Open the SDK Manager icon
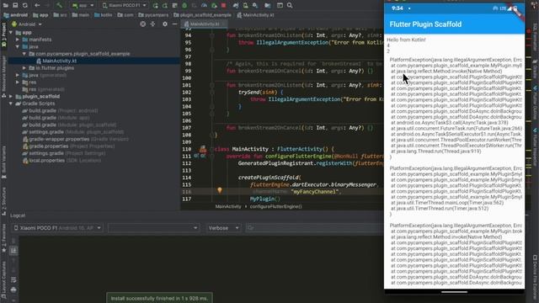This screenshot has width=539, height=303. 255,5
